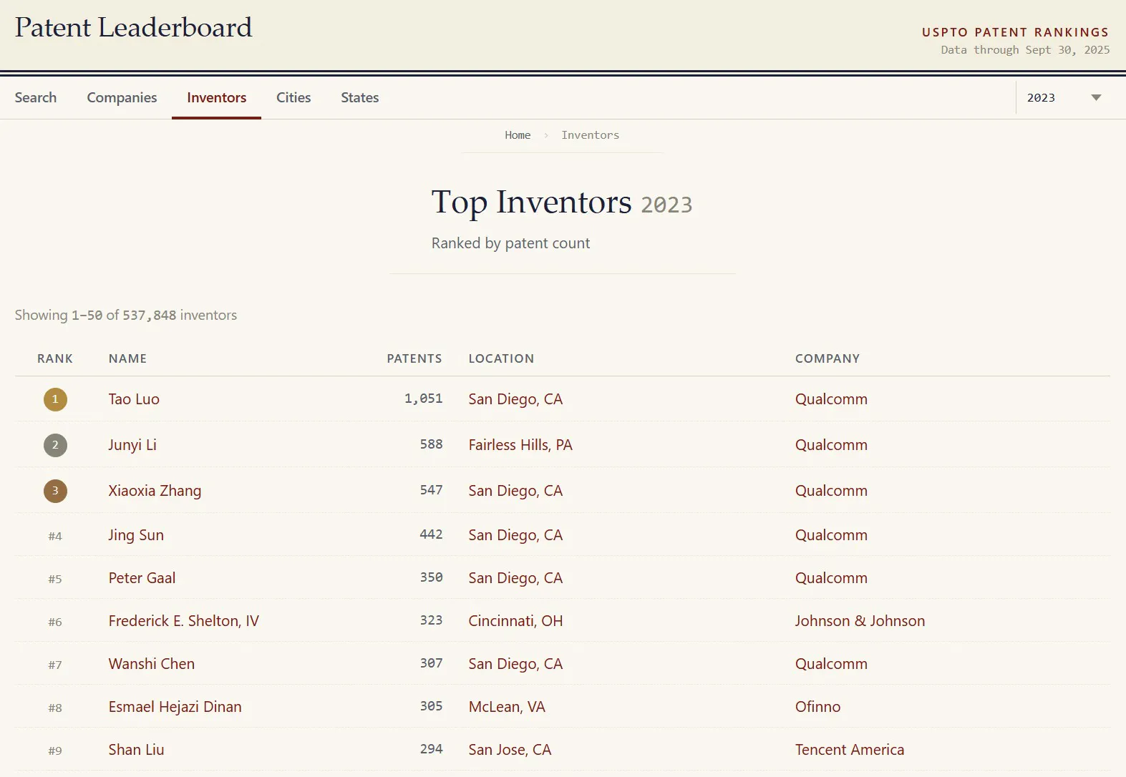The image size is (1126, 777).
Task: Open inventor Shan Liu
Action: 137,750
